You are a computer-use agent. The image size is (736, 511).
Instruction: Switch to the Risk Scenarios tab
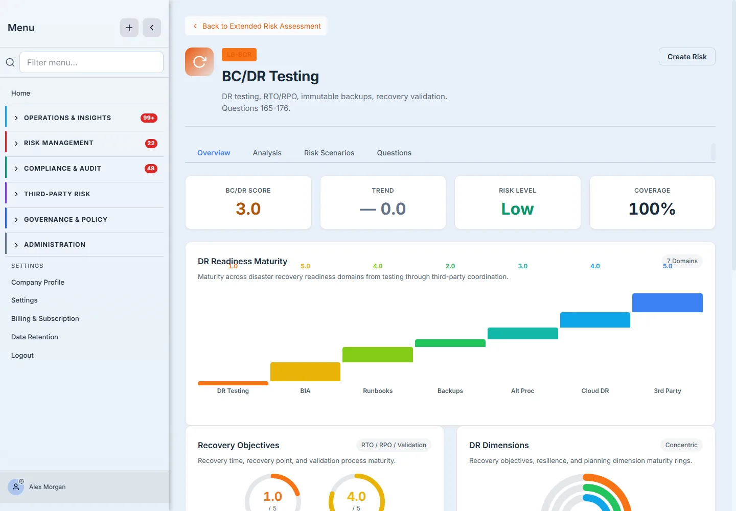pos(329,153)
